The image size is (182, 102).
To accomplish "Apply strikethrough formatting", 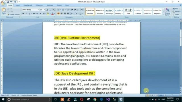I will pyautogui.click(x=34, y=14).
